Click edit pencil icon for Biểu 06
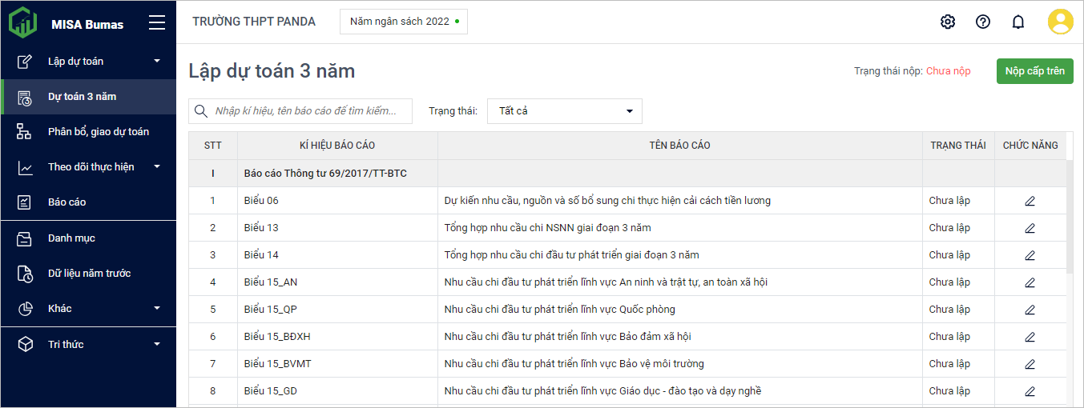 1030,201
